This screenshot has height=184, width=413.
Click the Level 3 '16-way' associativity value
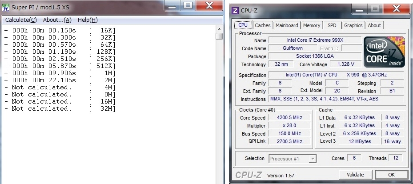click(x=393, y=141)
